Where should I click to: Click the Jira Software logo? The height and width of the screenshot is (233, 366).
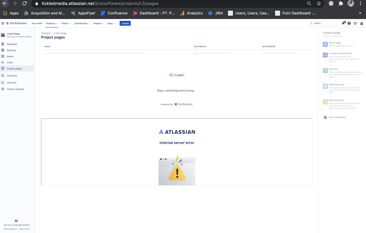(17, 23)
